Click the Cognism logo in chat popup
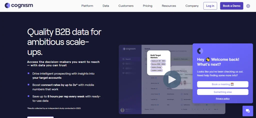This screenshot has height=118, width=256. coord(200,51)
